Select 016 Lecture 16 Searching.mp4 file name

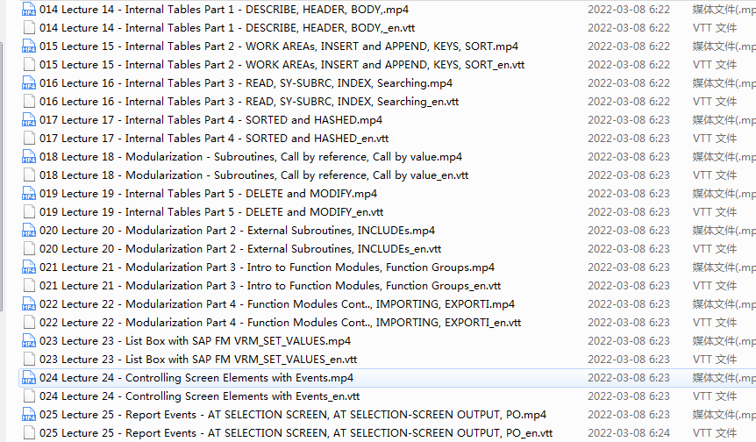[246, 83]
